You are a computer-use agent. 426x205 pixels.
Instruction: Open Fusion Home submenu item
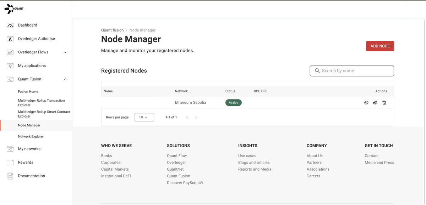tap(28, 91)
